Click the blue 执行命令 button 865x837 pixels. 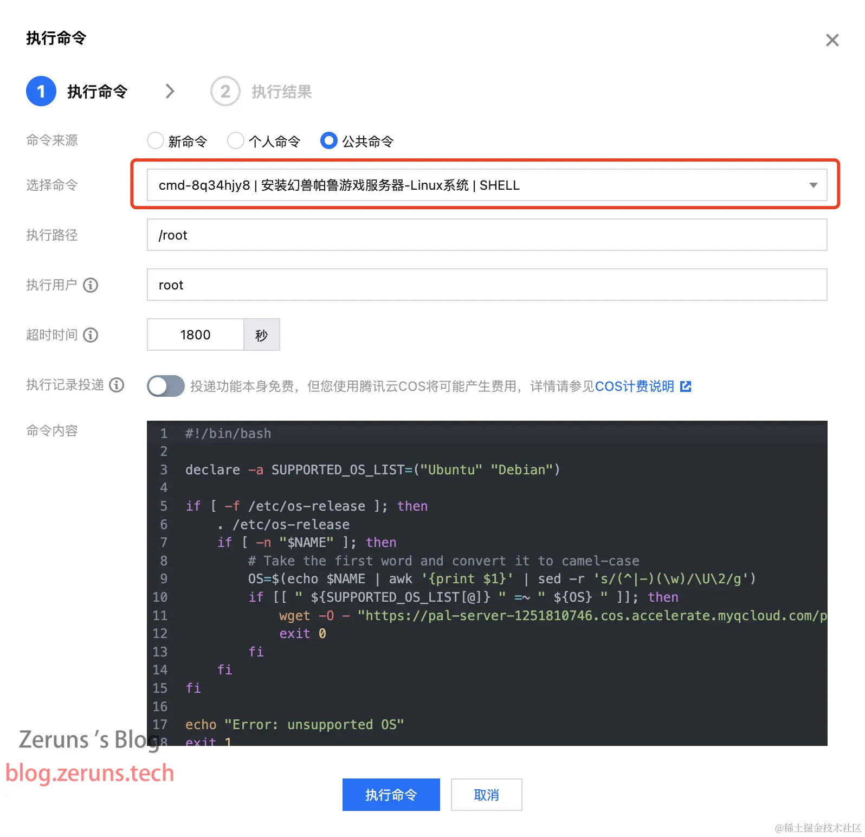pos(391,795)
